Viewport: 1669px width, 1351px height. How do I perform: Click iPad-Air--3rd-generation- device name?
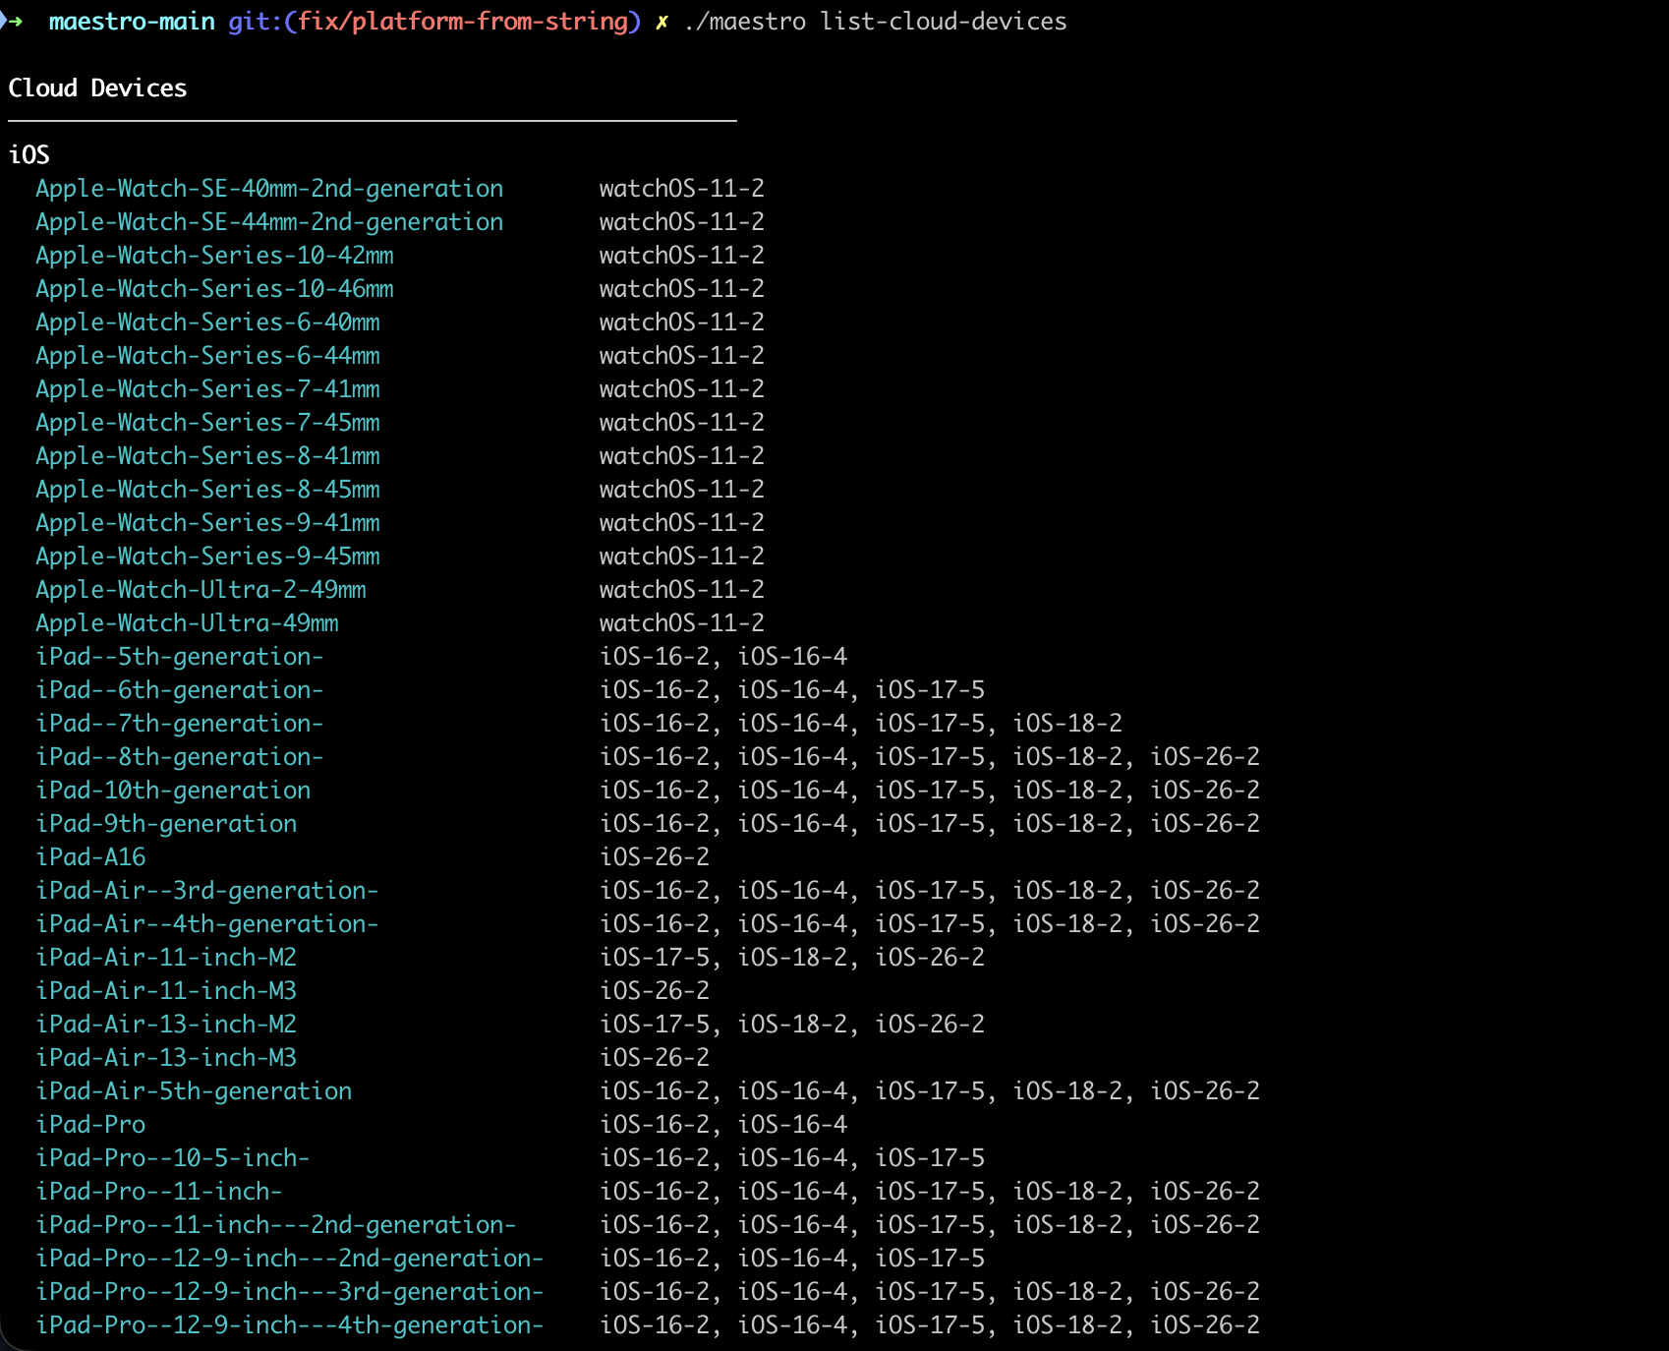(207, 891)
